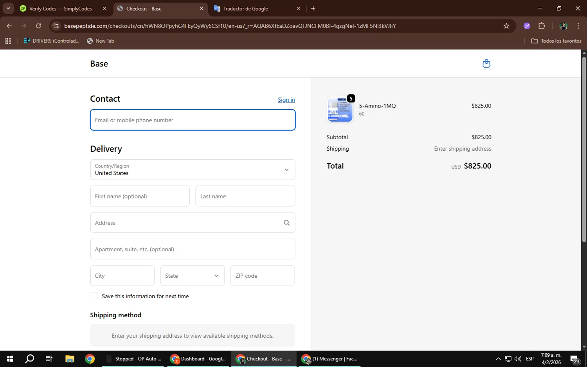Screen dimensions: 587x367
Task: Open the Extensions puzzle icon
Action: click(x=542, y=26)
